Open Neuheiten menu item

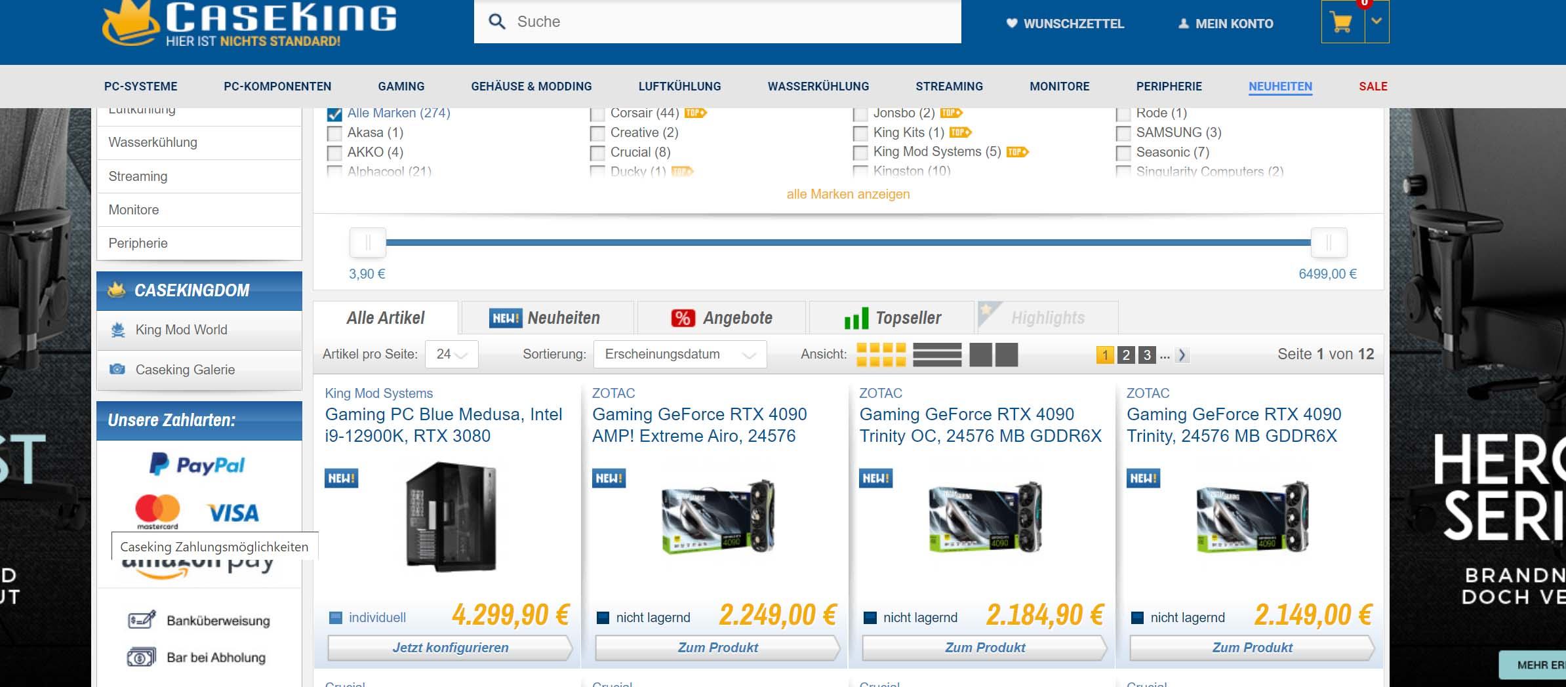(x=1280, y=87)
